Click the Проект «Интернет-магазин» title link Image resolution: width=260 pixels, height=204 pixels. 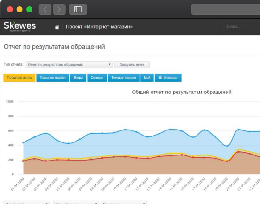[99, 27]
